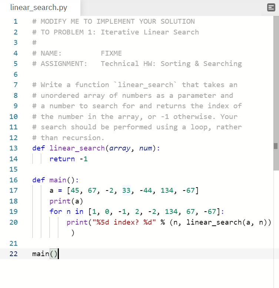Place cursor on 'linear_search' function name definition

pos(77,148)
